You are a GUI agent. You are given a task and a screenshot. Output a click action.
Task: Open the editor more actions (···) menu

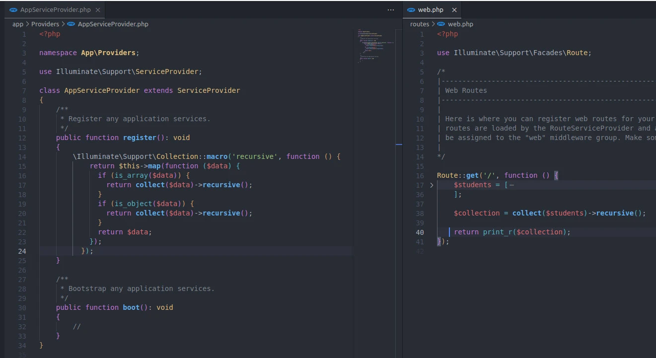390,9
